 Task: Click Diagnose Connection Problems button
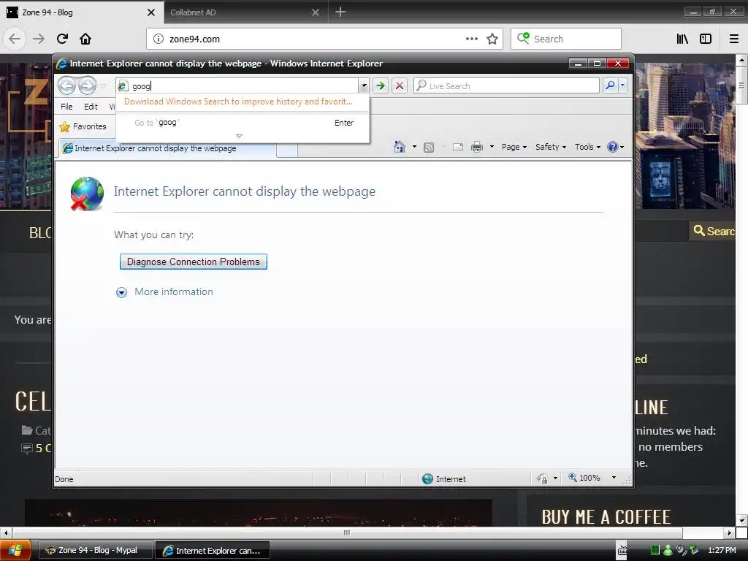pyautogui.click(x=193, y=262)
